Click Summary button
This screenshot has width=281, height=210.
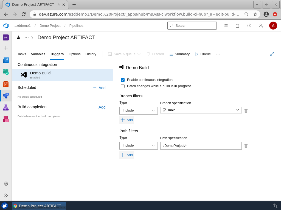coord(179,54)
